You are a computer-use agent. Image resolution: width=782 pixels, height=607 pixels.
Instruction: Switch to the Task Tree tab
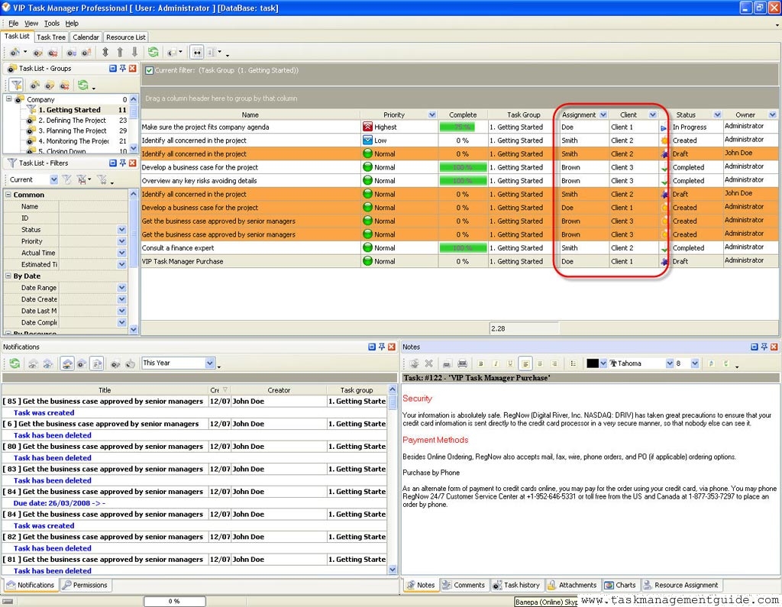(51, 37)
